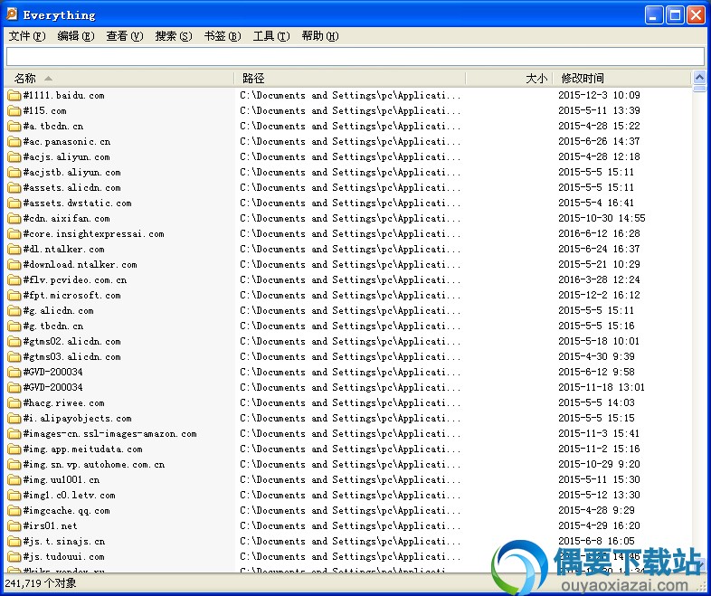The width and height of the screenshot is (711, 596).
Task: Select folder icon of #dl.ntalker.com
Action: [x=14, y=250]
